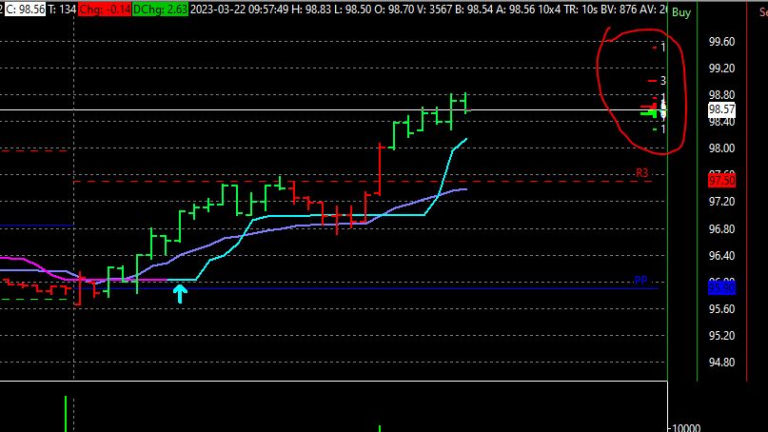768x432 pixels.
Task: Click the red 'Chg: -0.14' header field
Action: (105, 10)
